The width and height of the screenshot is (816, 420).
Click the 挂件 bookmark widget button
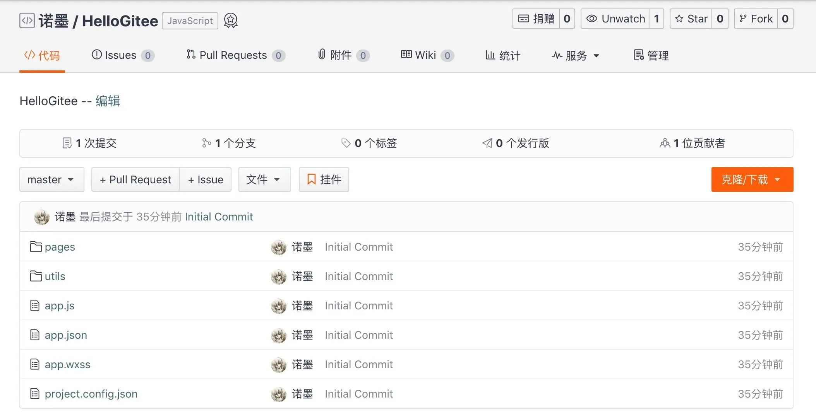(324, 179)
